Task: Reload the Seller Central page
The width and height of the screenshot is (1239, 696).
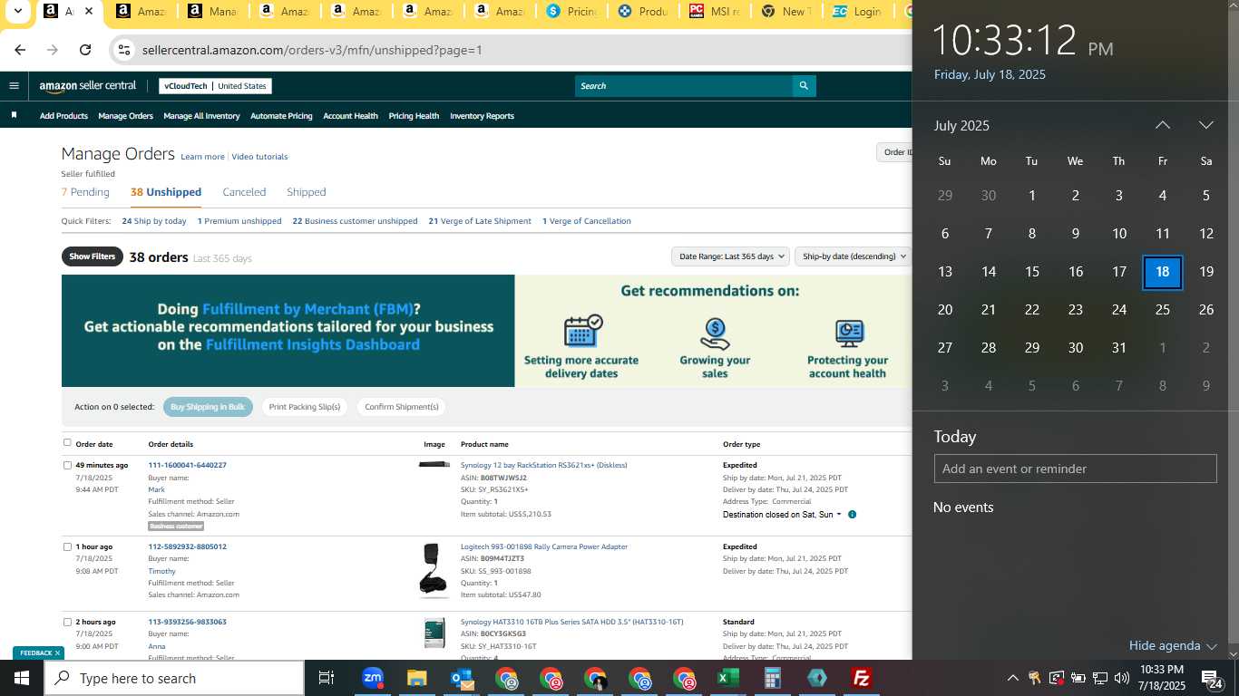Action: (85, 50)
